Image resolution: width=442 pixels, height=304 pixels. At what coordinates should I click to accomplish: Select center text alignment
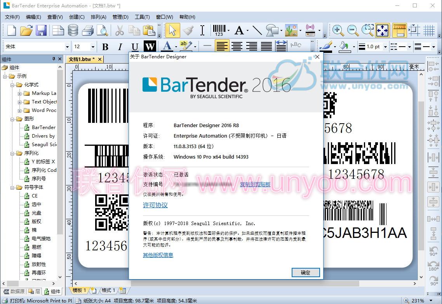[237, 46]
